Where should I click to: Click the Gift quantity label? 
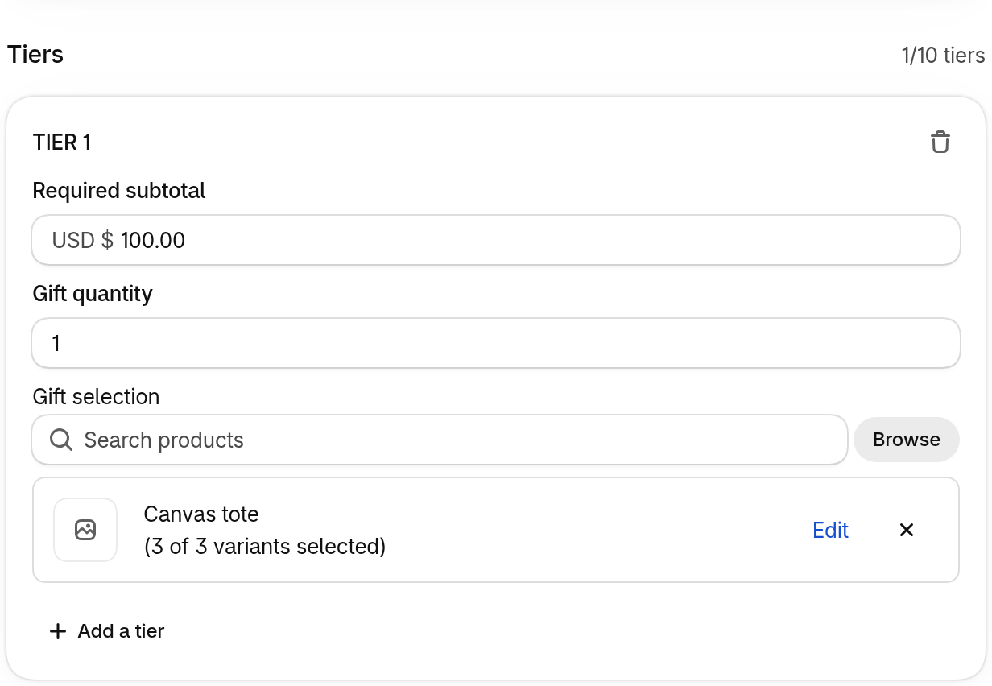93,294
